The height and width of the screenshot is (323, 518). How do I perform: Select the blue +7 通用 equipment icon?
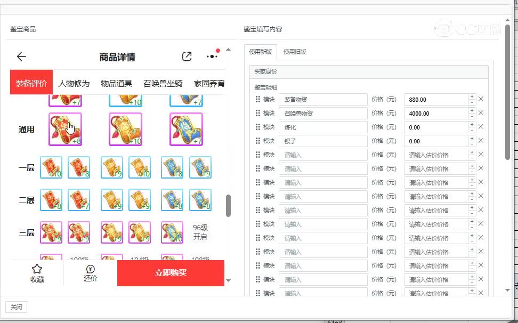tap(186, 129)
